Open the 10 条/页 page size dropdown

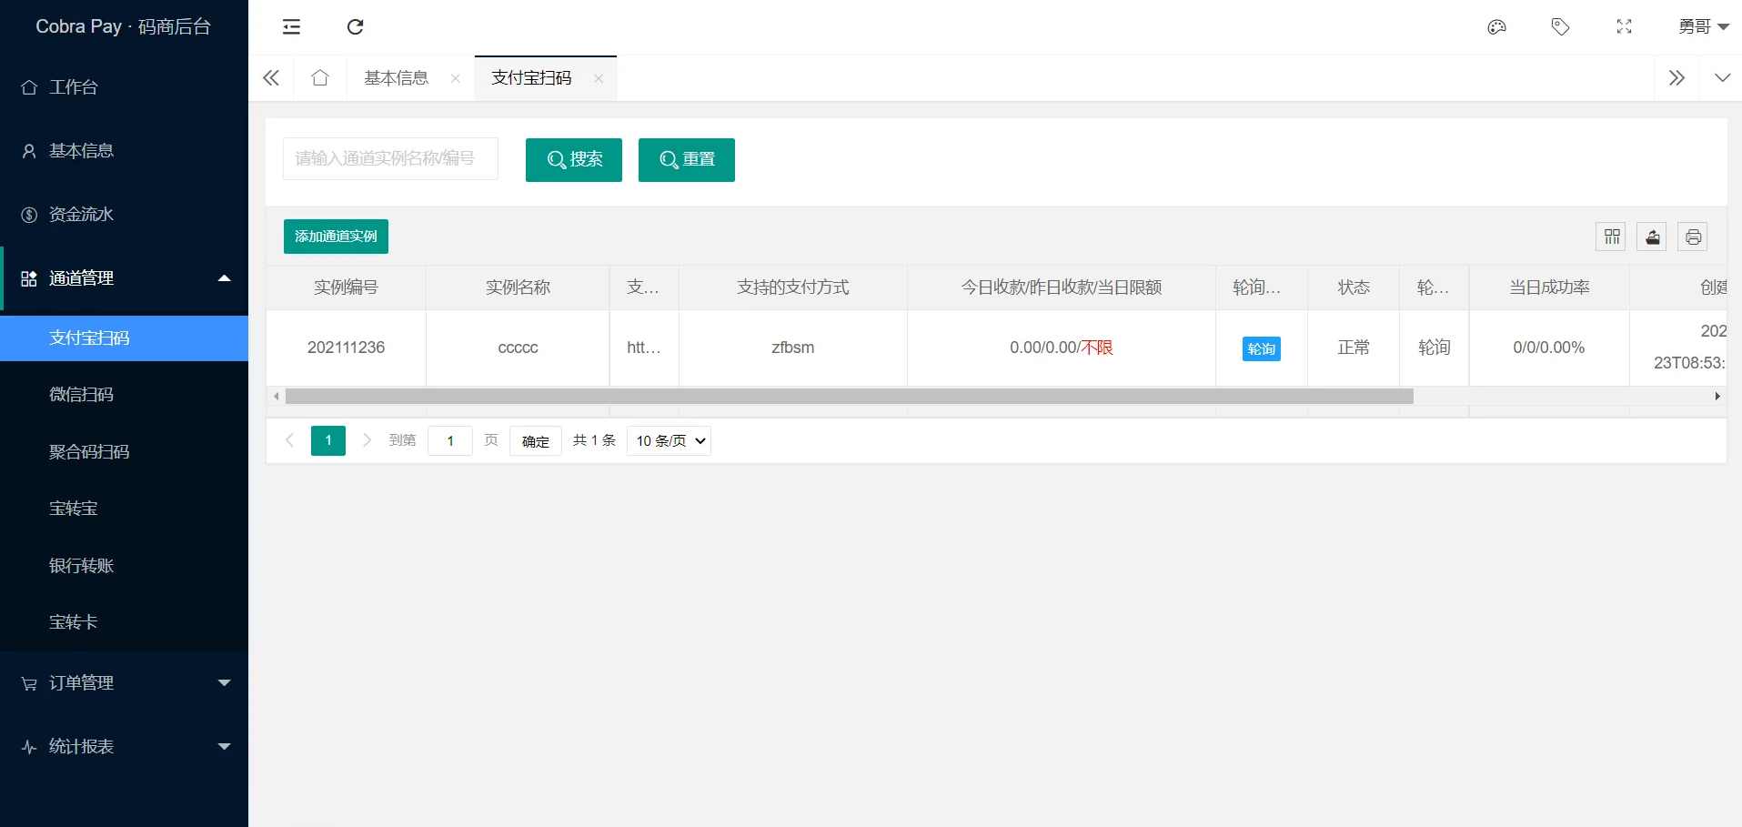click(x=668, y=440)
